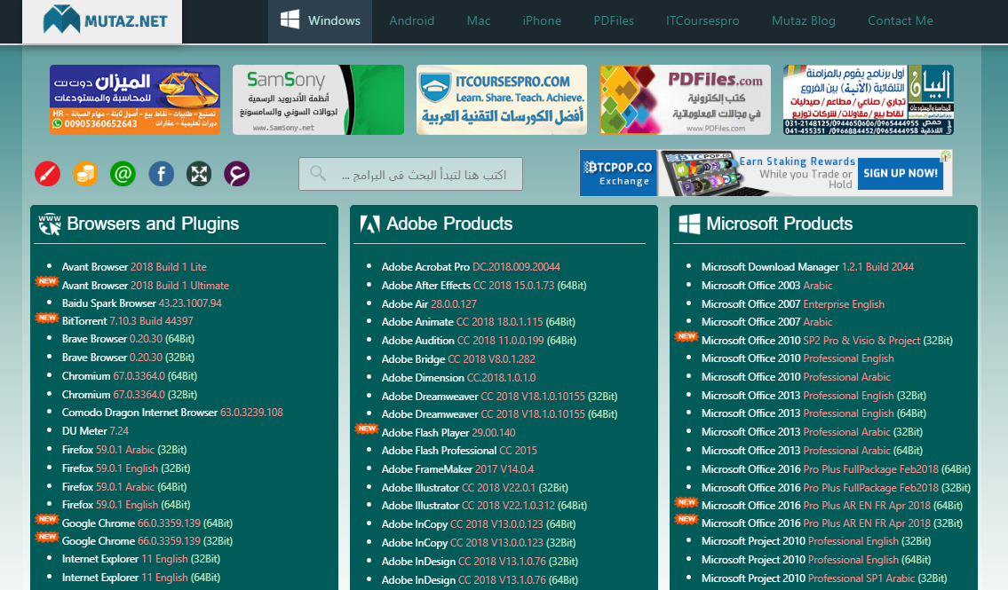Open Microsoft Project 2010 Professional SP1 Arabic

click(824, 578)
